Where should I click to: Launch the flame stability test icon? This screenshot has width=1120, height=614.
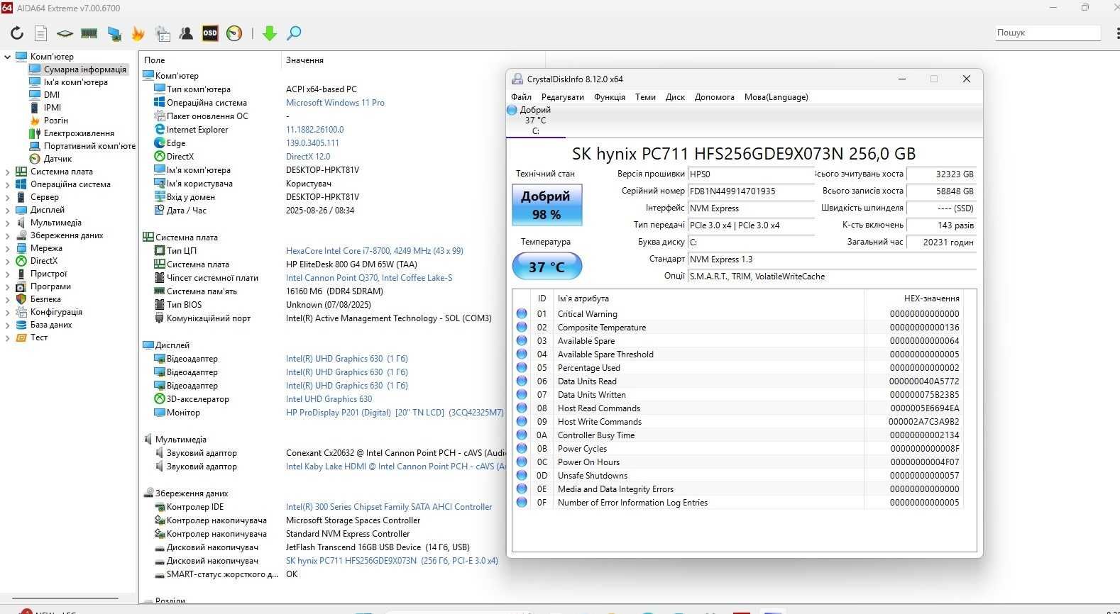coord(138,33)
